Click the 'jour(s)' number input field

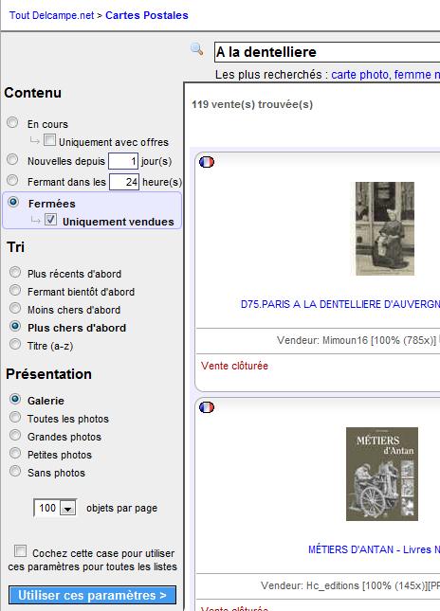point(123,161)
